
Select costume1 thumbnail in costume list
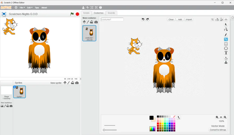coord(89,33)
